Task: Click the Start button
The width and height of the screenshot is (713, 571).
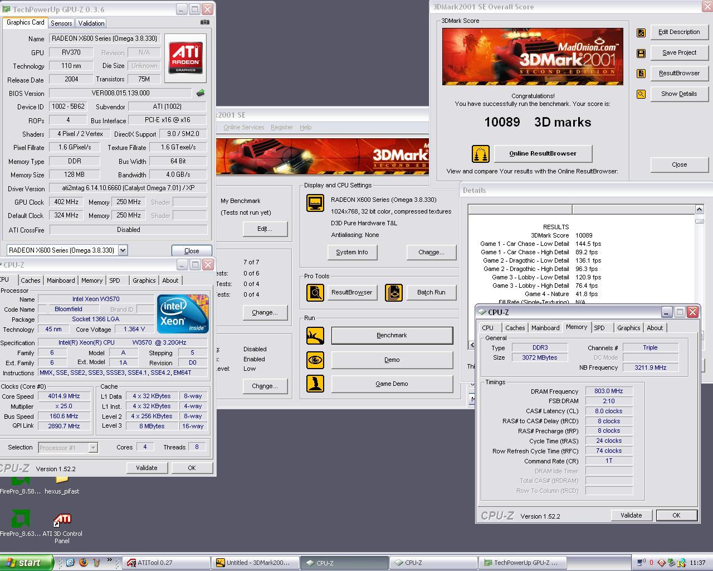Action: click(x=27, y=563)
